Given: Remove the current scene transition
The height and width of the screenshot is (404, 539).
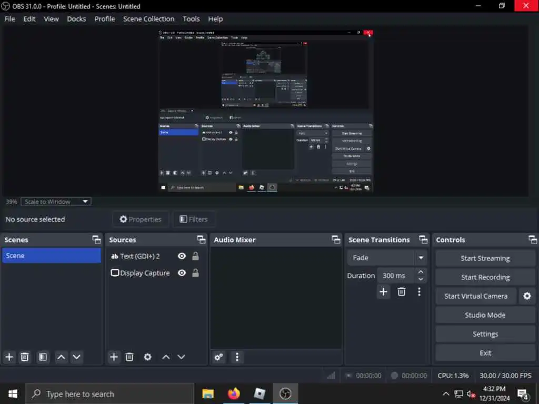Looking at the screenshot, I should tap(401, 291).
